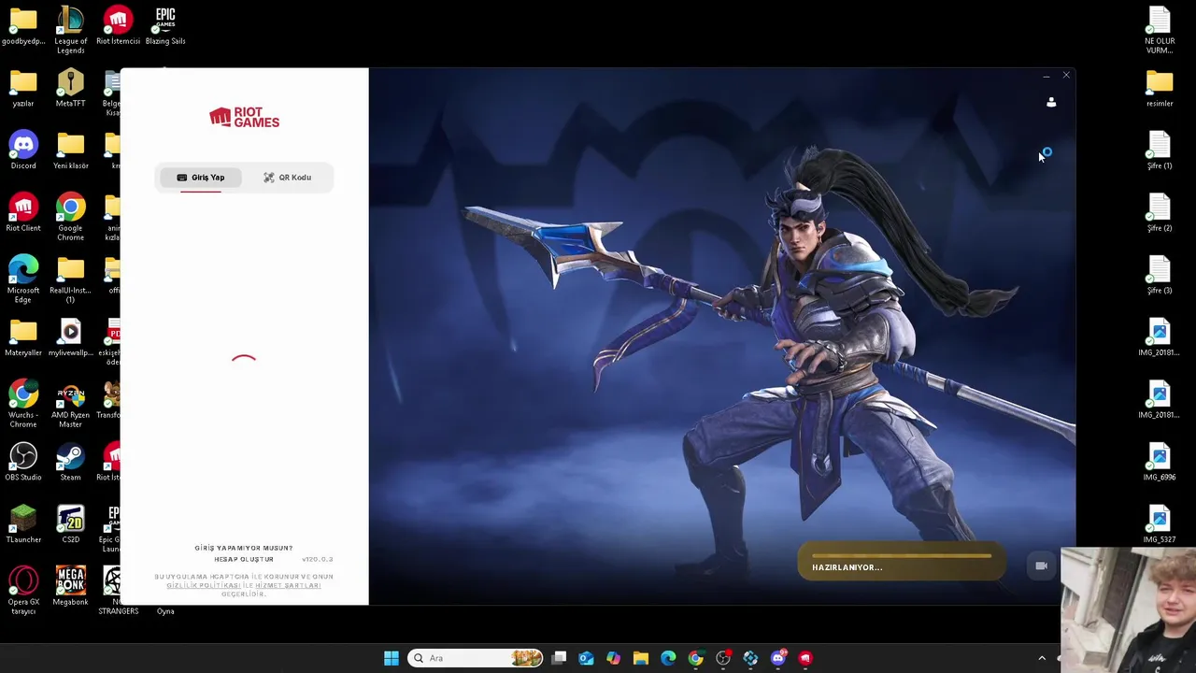1196x673 pixels.
Task: Open Microsoft Edge from the taskbar
Action: 668,658
